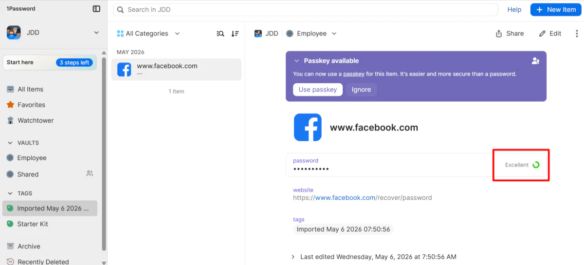Click the filter list search icon
Image resolution: width=584 pixels, height=265 pixels.
click(220, 34)
